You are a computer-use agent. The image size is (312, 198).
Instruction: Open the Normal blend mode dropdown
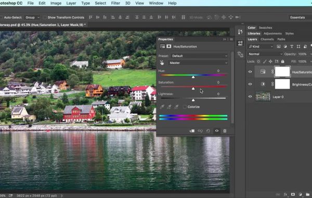coord(265,54)
